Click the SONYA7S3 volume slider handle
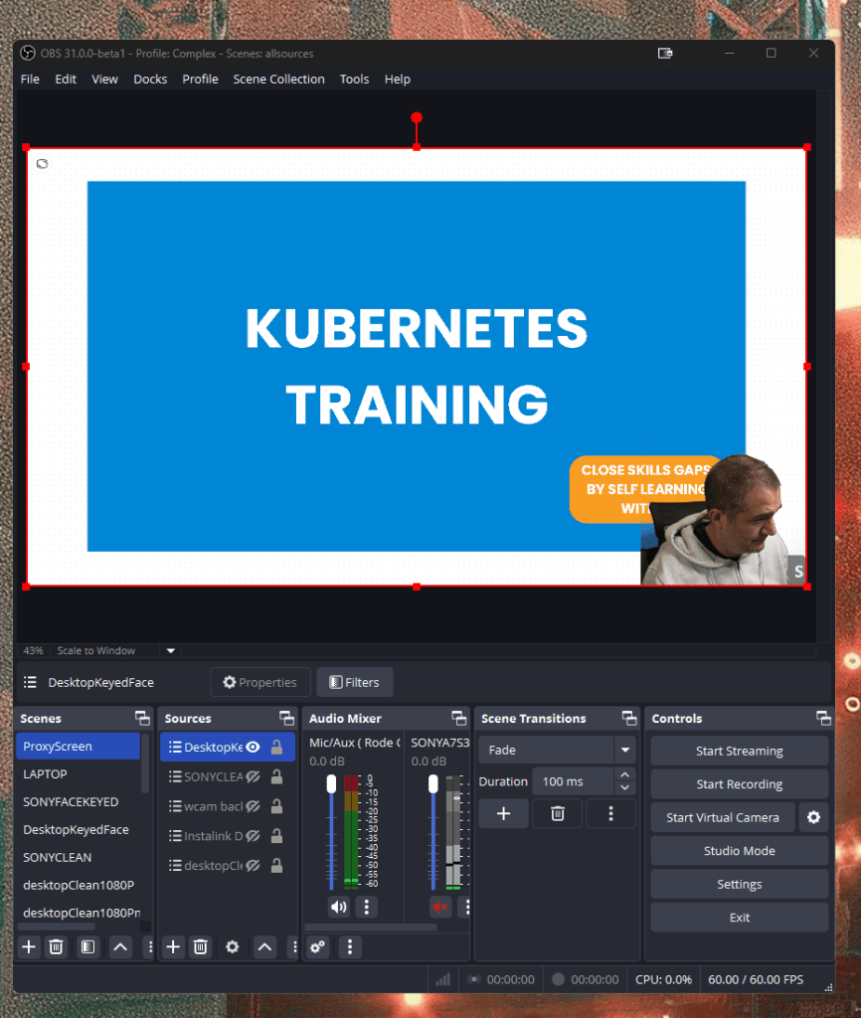The width and height of the screenshot is (861, 1018). point(433,783)
